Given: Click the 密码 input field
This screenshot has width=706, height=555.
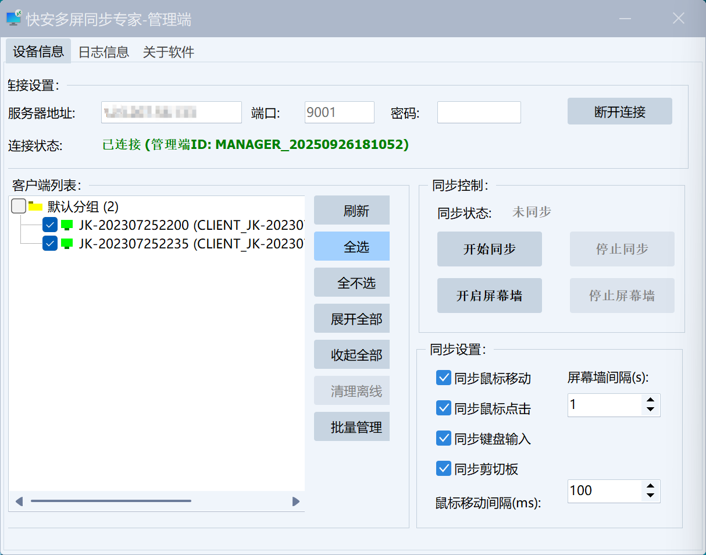Looking at the screenshot, I should (479, 112).
